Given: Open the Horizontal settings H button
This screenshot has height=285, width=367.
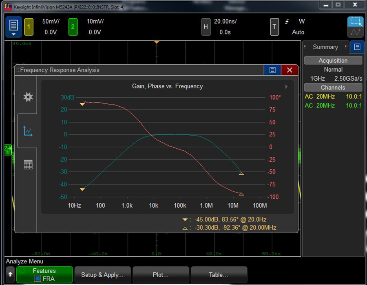Looking at the screenshot, I should pyautogui.click(x=206, y=27).
